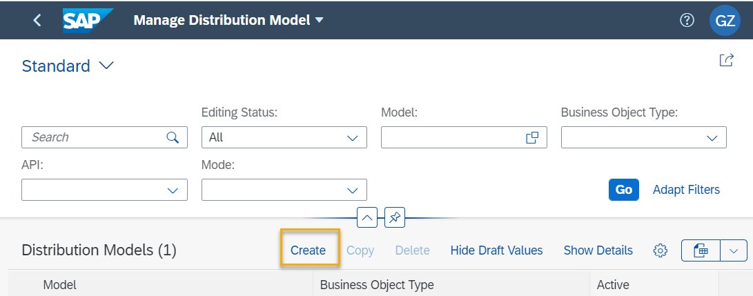Open Manage Distribution Model title menu
This screenshot has width=753, height=296.
coord(228,20)
